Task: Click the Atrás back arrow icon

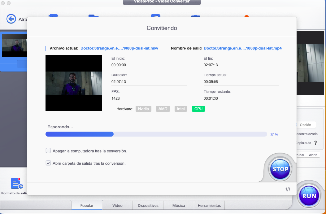Action: 11,19
